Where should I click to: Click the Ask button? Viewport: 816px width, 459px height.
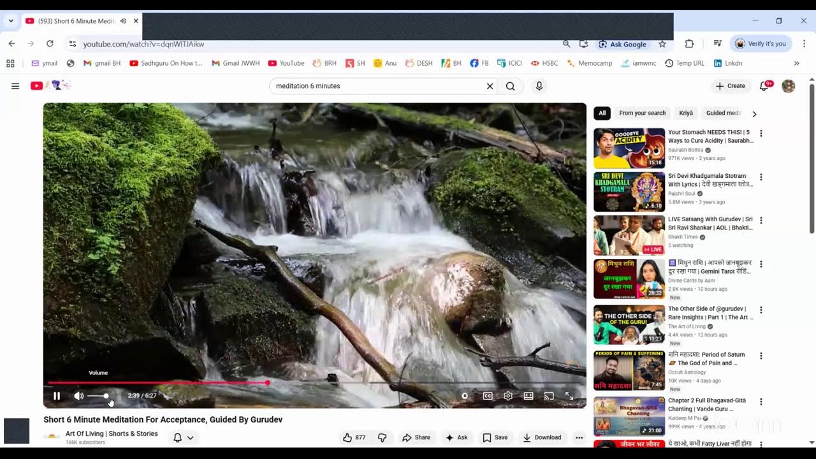click(456, 437)
